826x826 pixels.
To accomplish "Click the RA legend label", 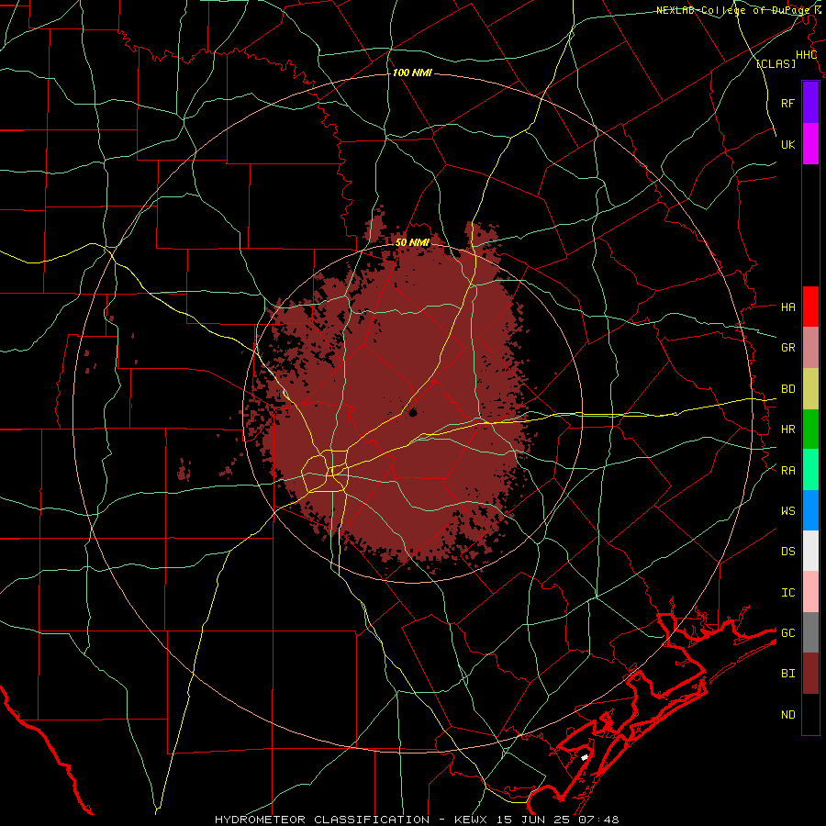I will point(787,471).
